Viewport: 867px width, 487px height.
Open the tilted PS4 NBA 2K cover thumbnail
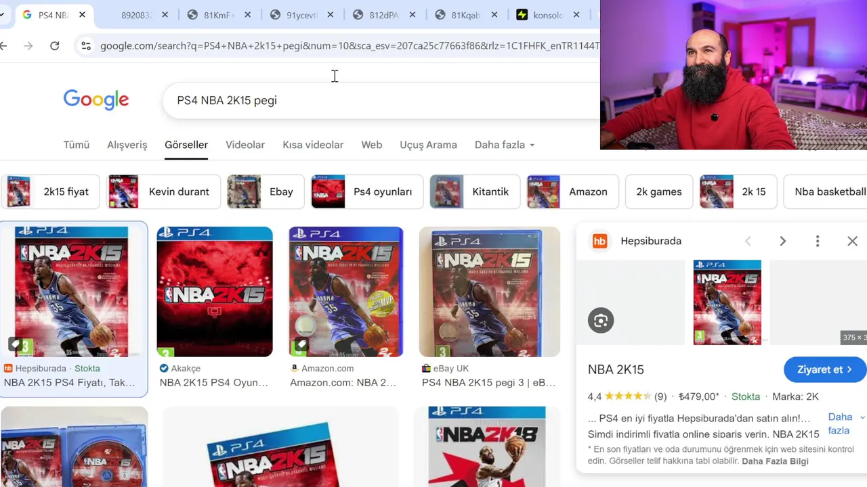click(280, 446)
